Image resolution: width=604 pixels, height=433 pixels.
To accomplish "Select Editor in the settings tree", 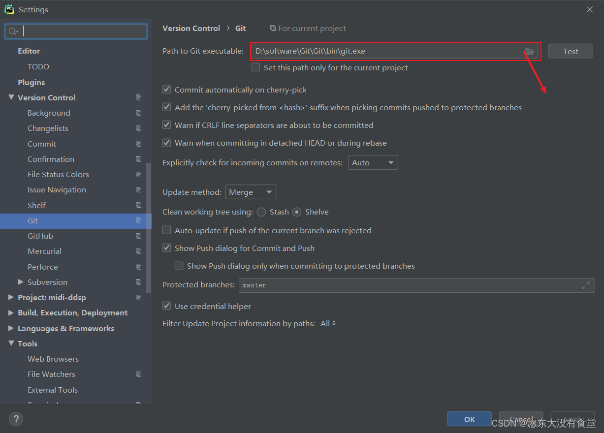I will (29, 51).
